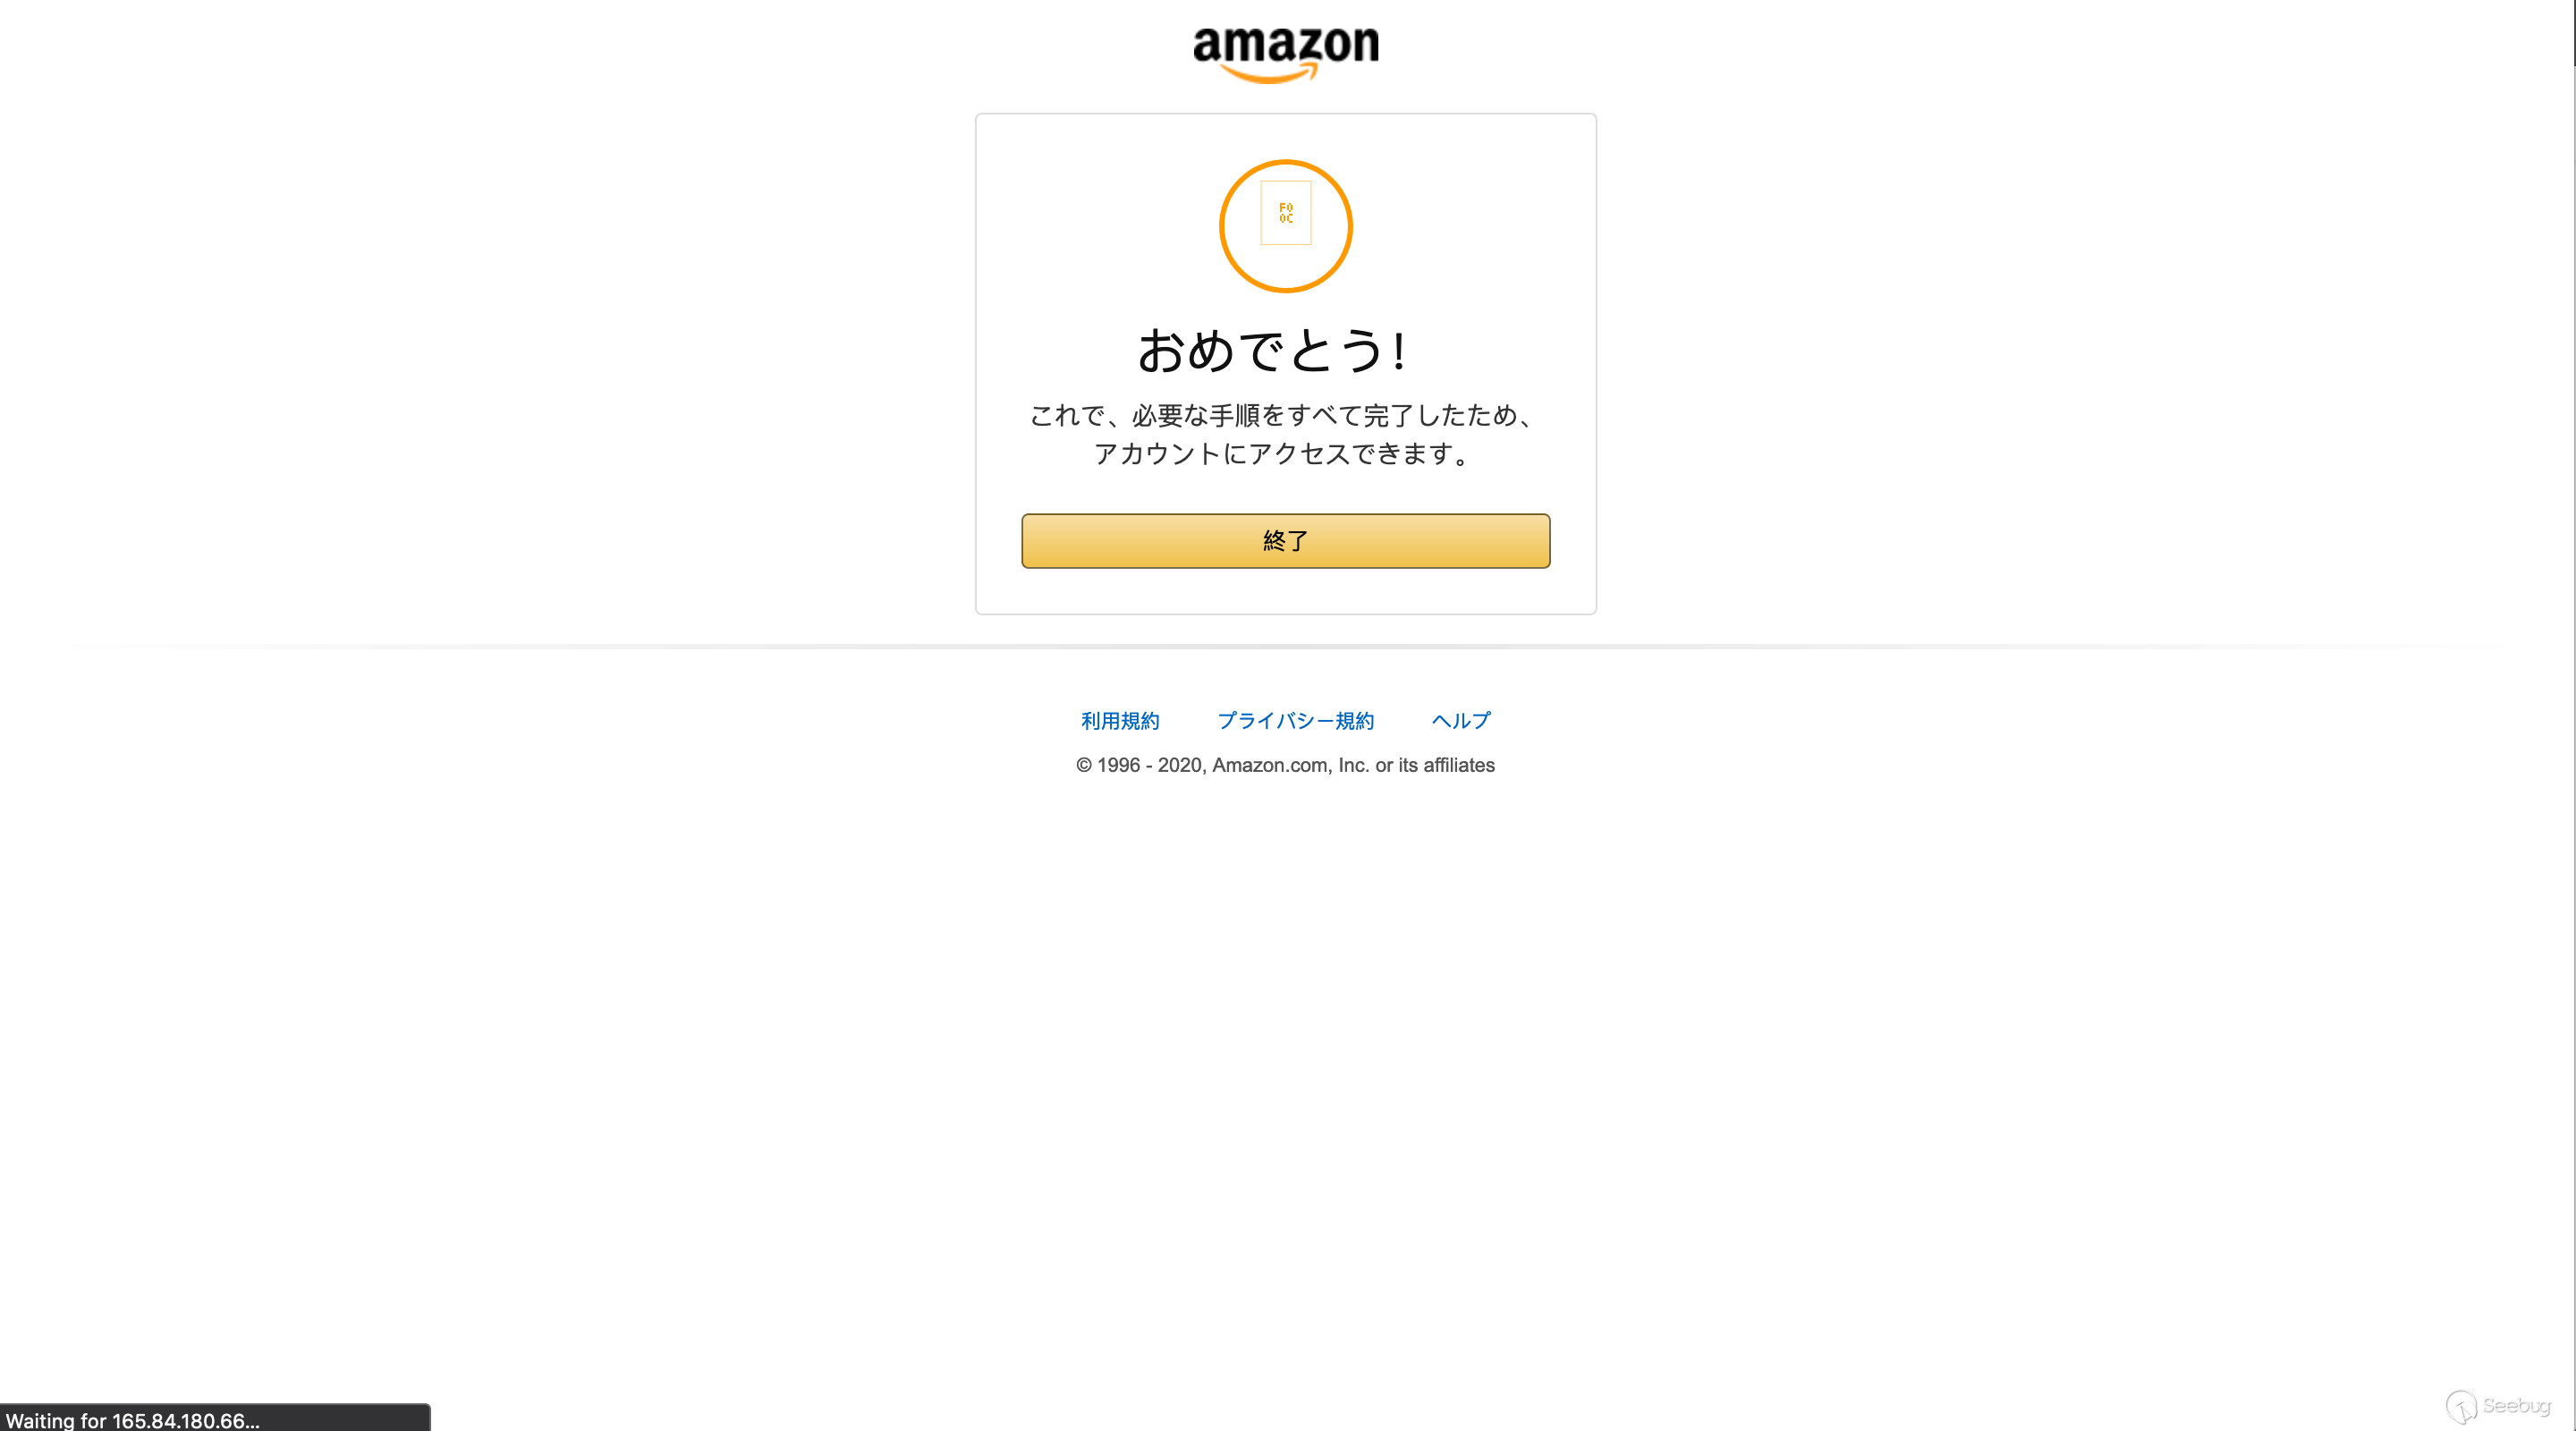Image resolution: width=2576 pixels, height=1431 pixels.
Task: Click the Seebug watermark text
Action: point(2517,1405)
